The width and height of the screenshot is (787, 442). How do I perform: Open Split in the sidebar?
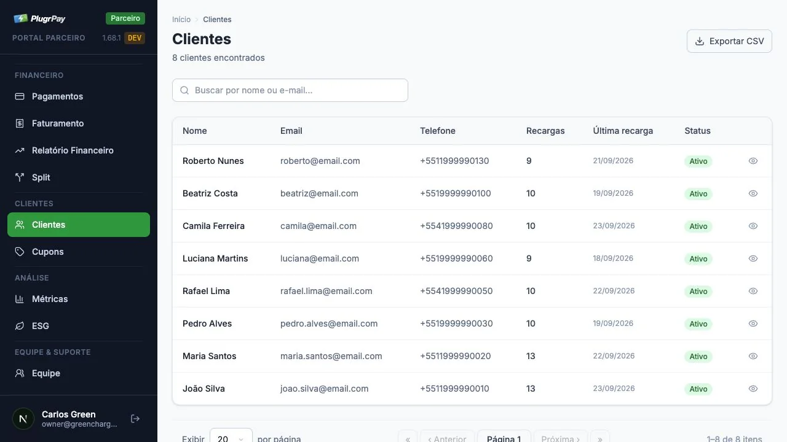tap(79, 177)
